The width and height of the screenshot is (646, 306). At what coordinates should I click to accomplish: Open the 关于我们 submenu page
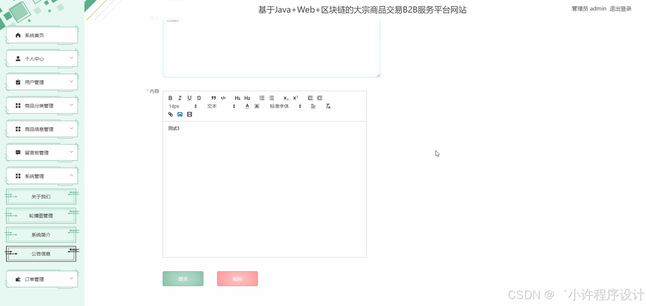click(x=41, y=197)
